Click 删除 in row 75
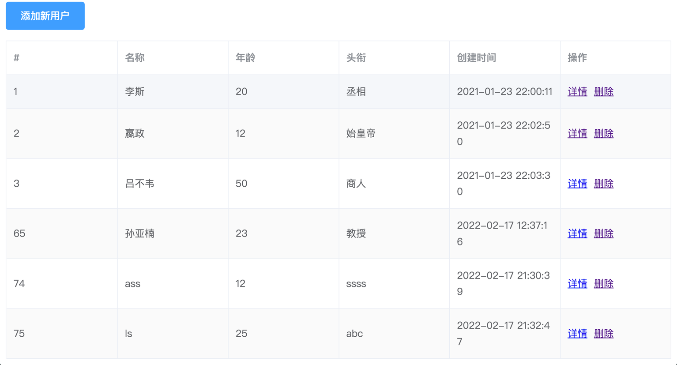 point(604,334)
